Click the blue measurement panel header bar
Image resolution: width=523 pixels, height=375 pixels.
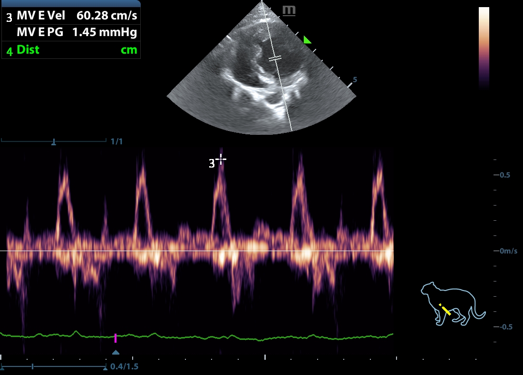point(71,3)
